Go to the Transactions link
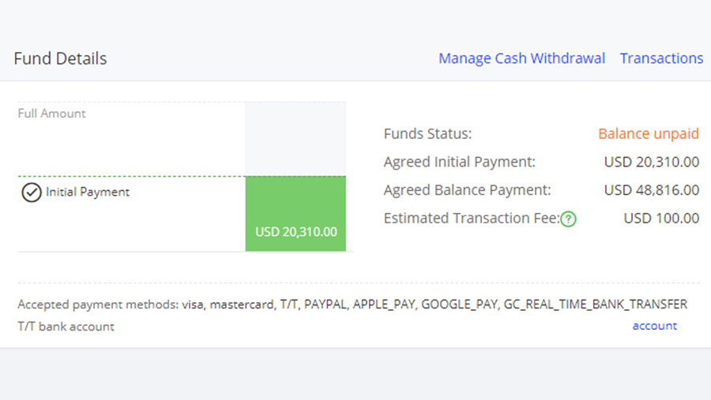 coord(661,58)
